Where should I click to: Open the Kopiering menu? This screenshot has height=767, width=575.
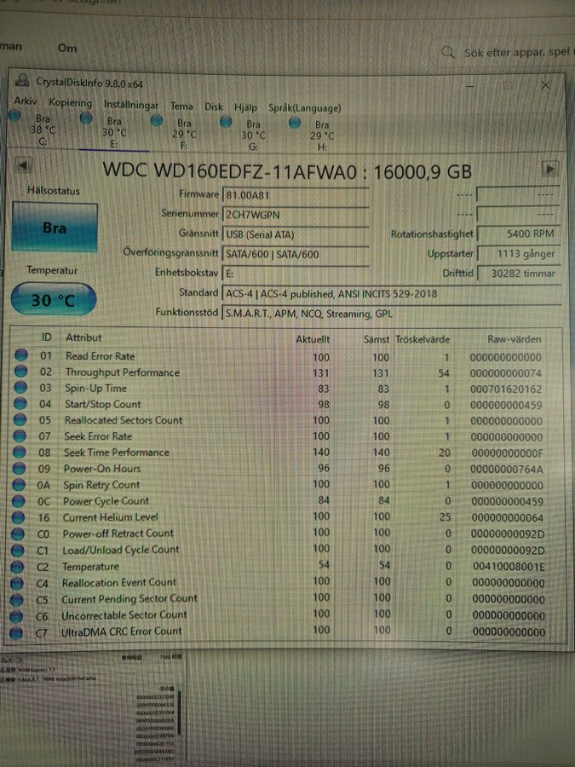point(70,103)
